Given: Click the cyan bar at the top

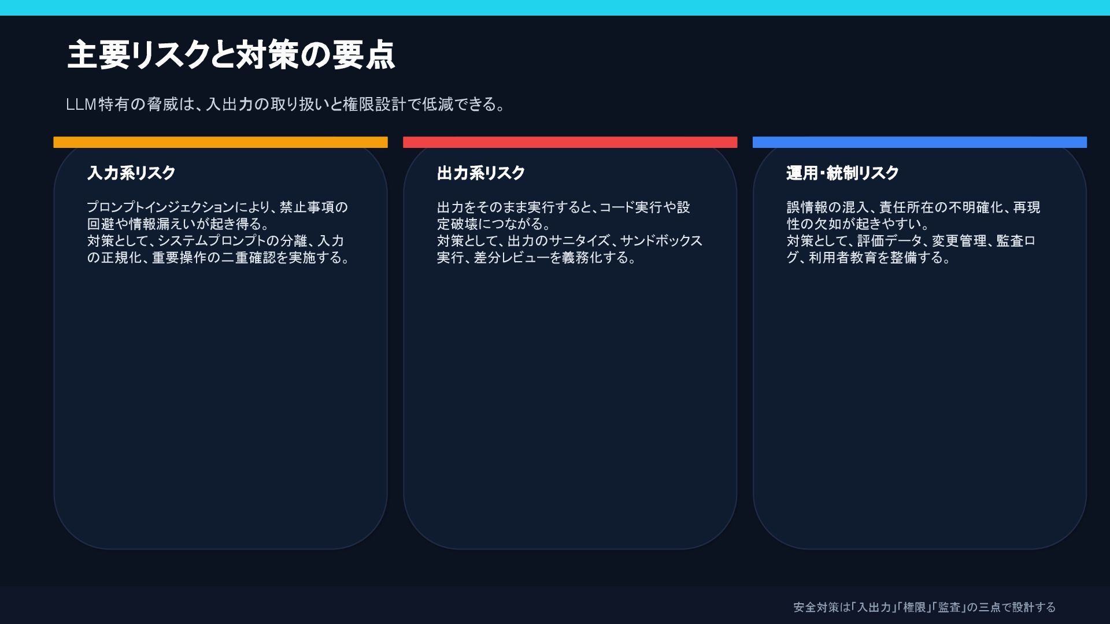Looking at the screenshot, I should pos(555,8).
